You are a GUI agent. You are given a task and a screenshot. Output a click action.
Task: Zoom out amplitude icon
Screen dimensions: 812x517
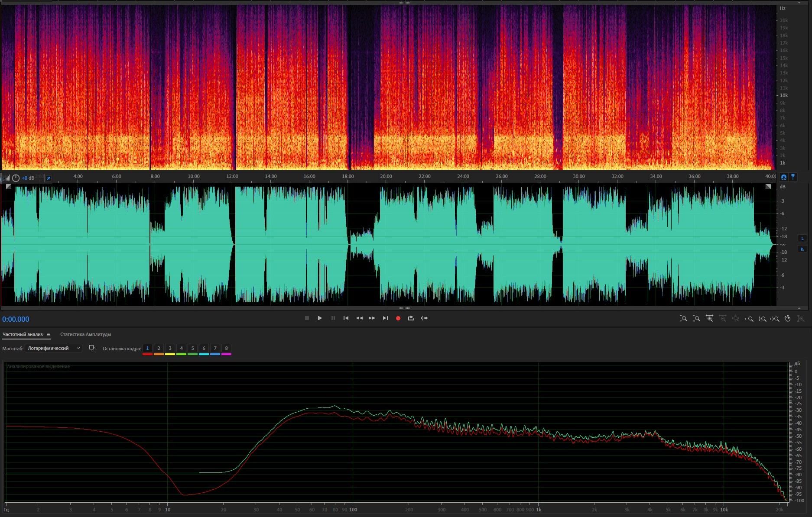click(x=696, y=319)
